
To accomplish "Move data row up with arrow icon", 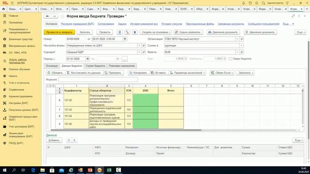I will coord(69,140).
